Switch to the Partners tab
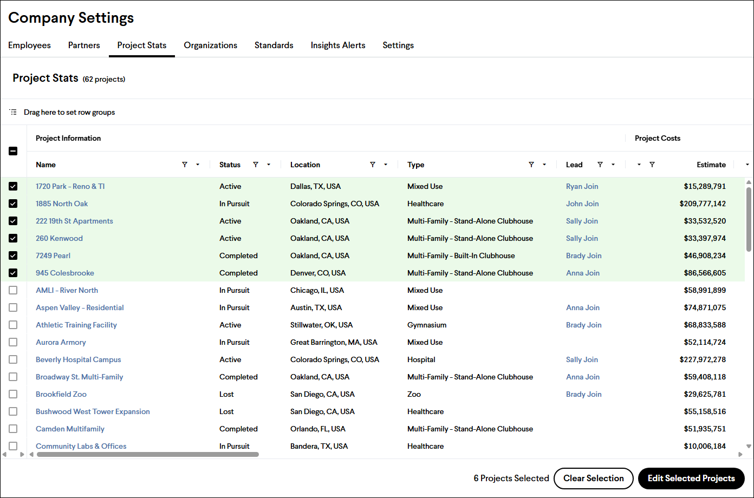 (84, 45)
